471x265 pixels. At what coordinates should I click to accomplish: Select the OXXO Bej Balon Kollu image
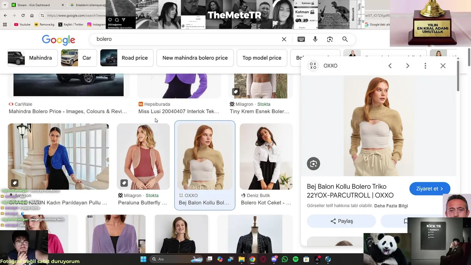point(205,156)
